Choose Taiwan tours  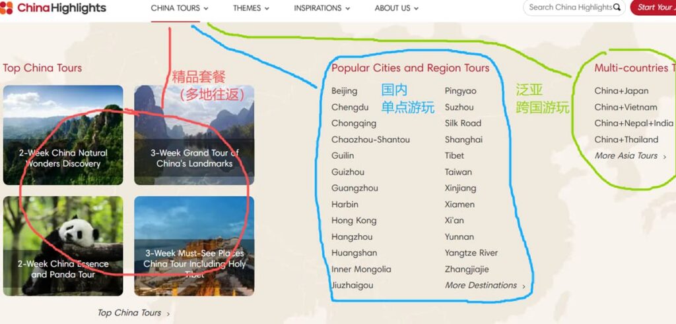coord(458,172)
